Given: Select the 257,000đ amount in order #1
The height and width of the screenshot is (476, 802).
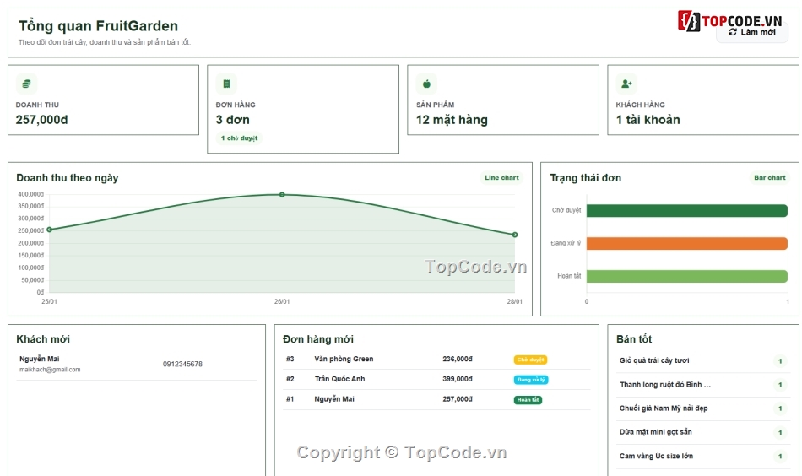Looking at the screenshot, I should point(458,399).
